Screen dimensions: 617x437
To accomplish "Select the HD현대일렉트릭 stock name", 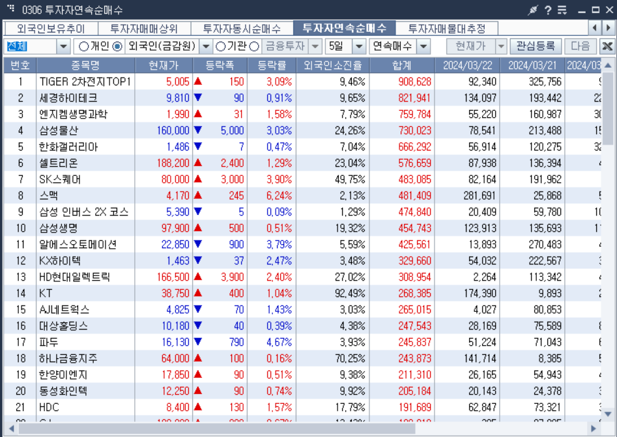I will pyautogui.click(x=74, y=277).
